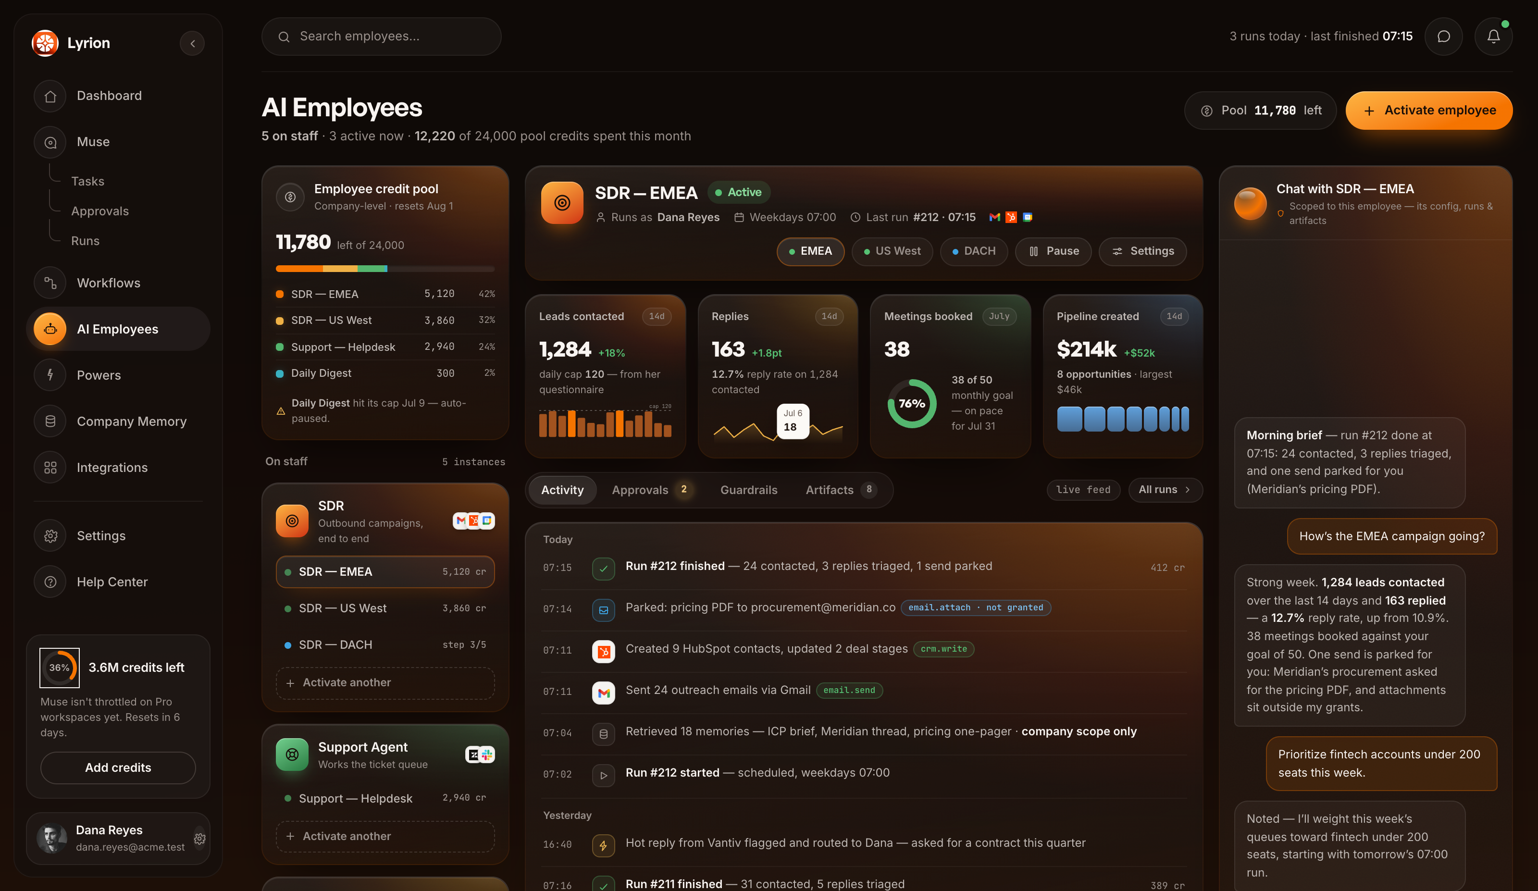Click the Company Memory database icon

click(50, 421)
